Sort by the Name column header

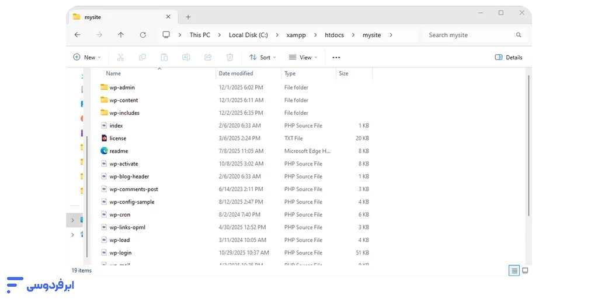[113, 73]
